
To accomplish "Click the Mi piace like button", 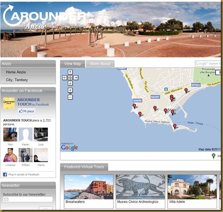I will (26, 111).
